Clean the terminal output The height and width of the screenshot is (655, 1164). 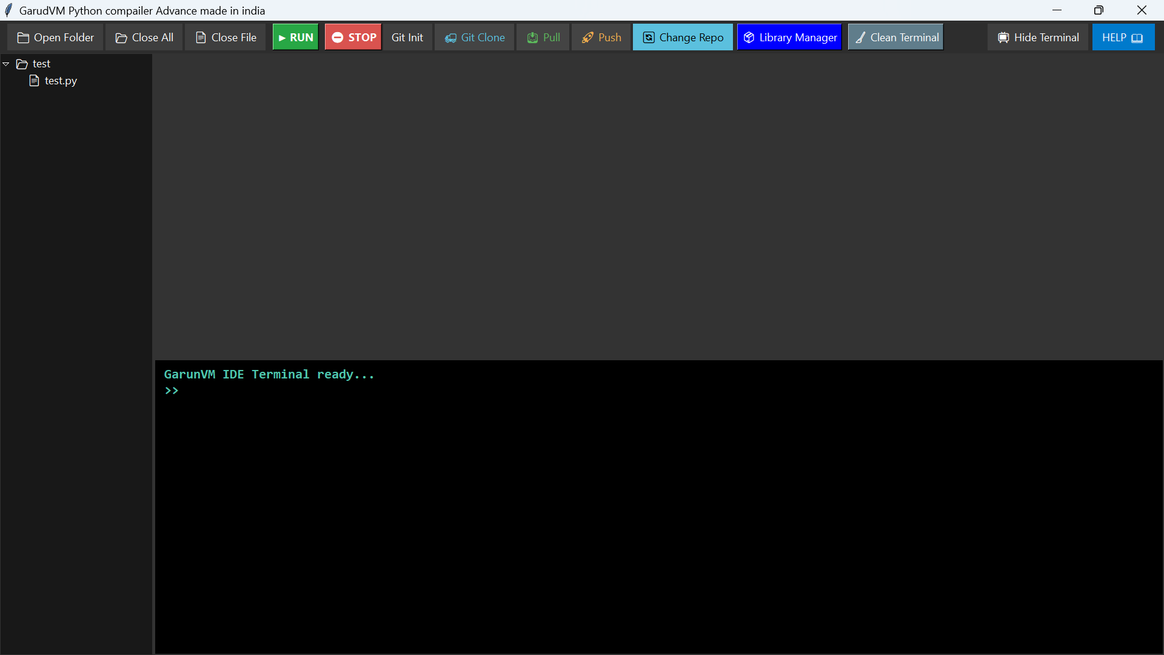tap(895, 37)
